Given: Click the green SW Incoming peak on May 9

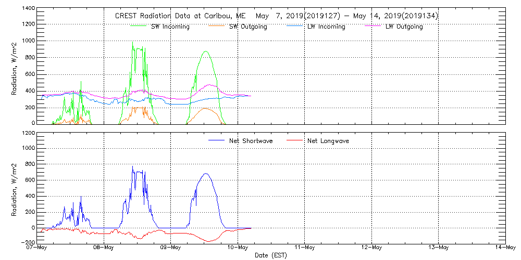Looking at the screenshot, I should 206,51.
